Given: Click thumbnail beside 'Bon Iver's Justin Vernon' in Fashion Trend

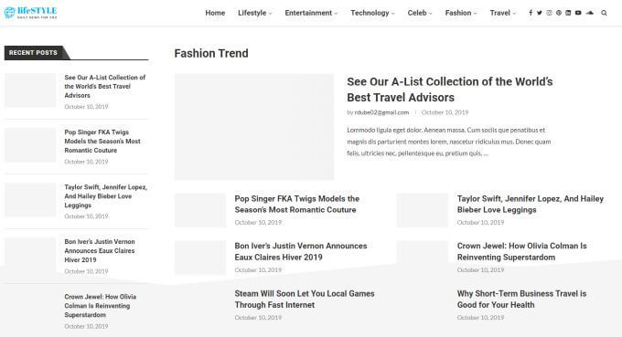Looking at the screenshot, I should tap(200, 258).
